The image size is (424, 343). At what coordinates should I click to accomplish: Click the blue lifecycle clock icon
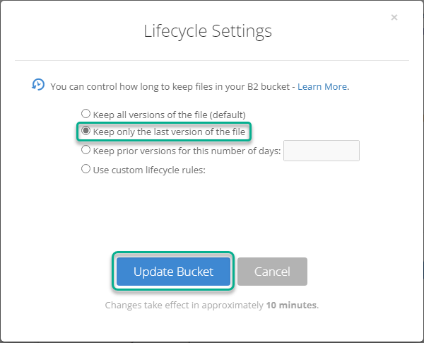38,84
